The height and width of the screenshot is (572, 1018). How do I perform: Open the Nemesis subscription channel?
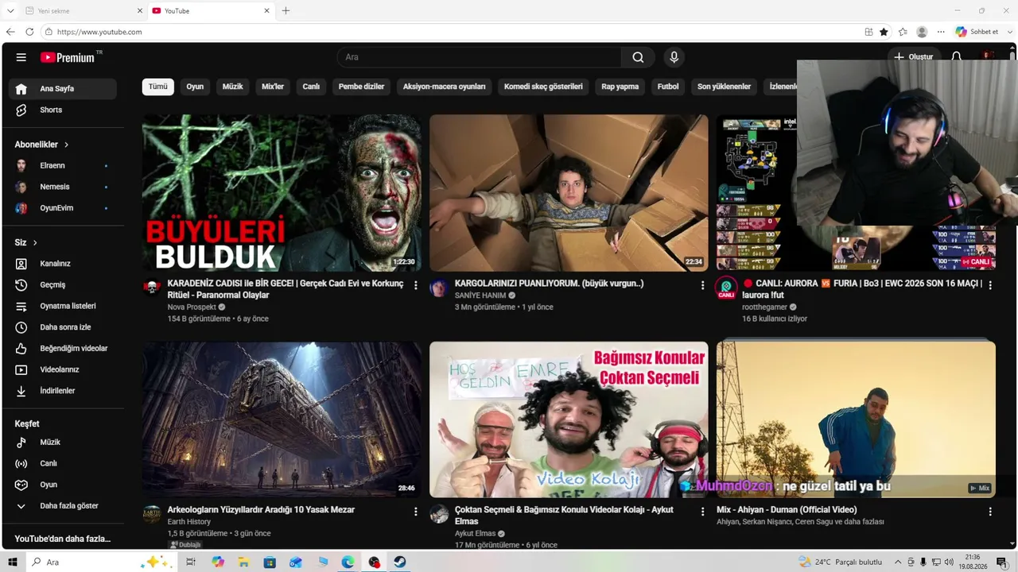click(x=63, y=187)
